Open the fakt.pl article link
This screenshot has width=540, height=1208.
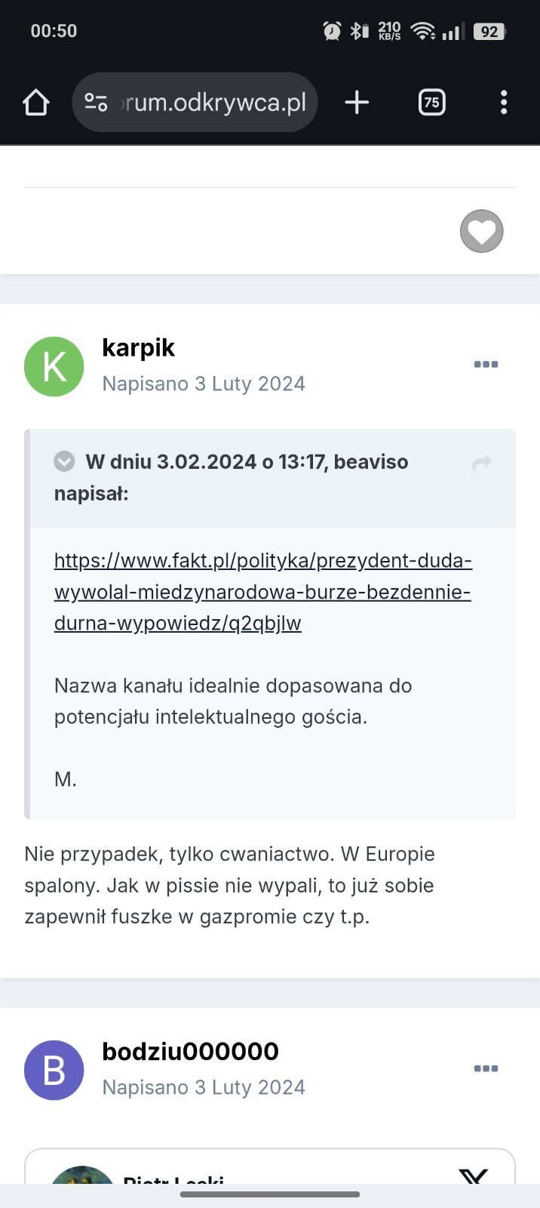(x=262, y=592)
